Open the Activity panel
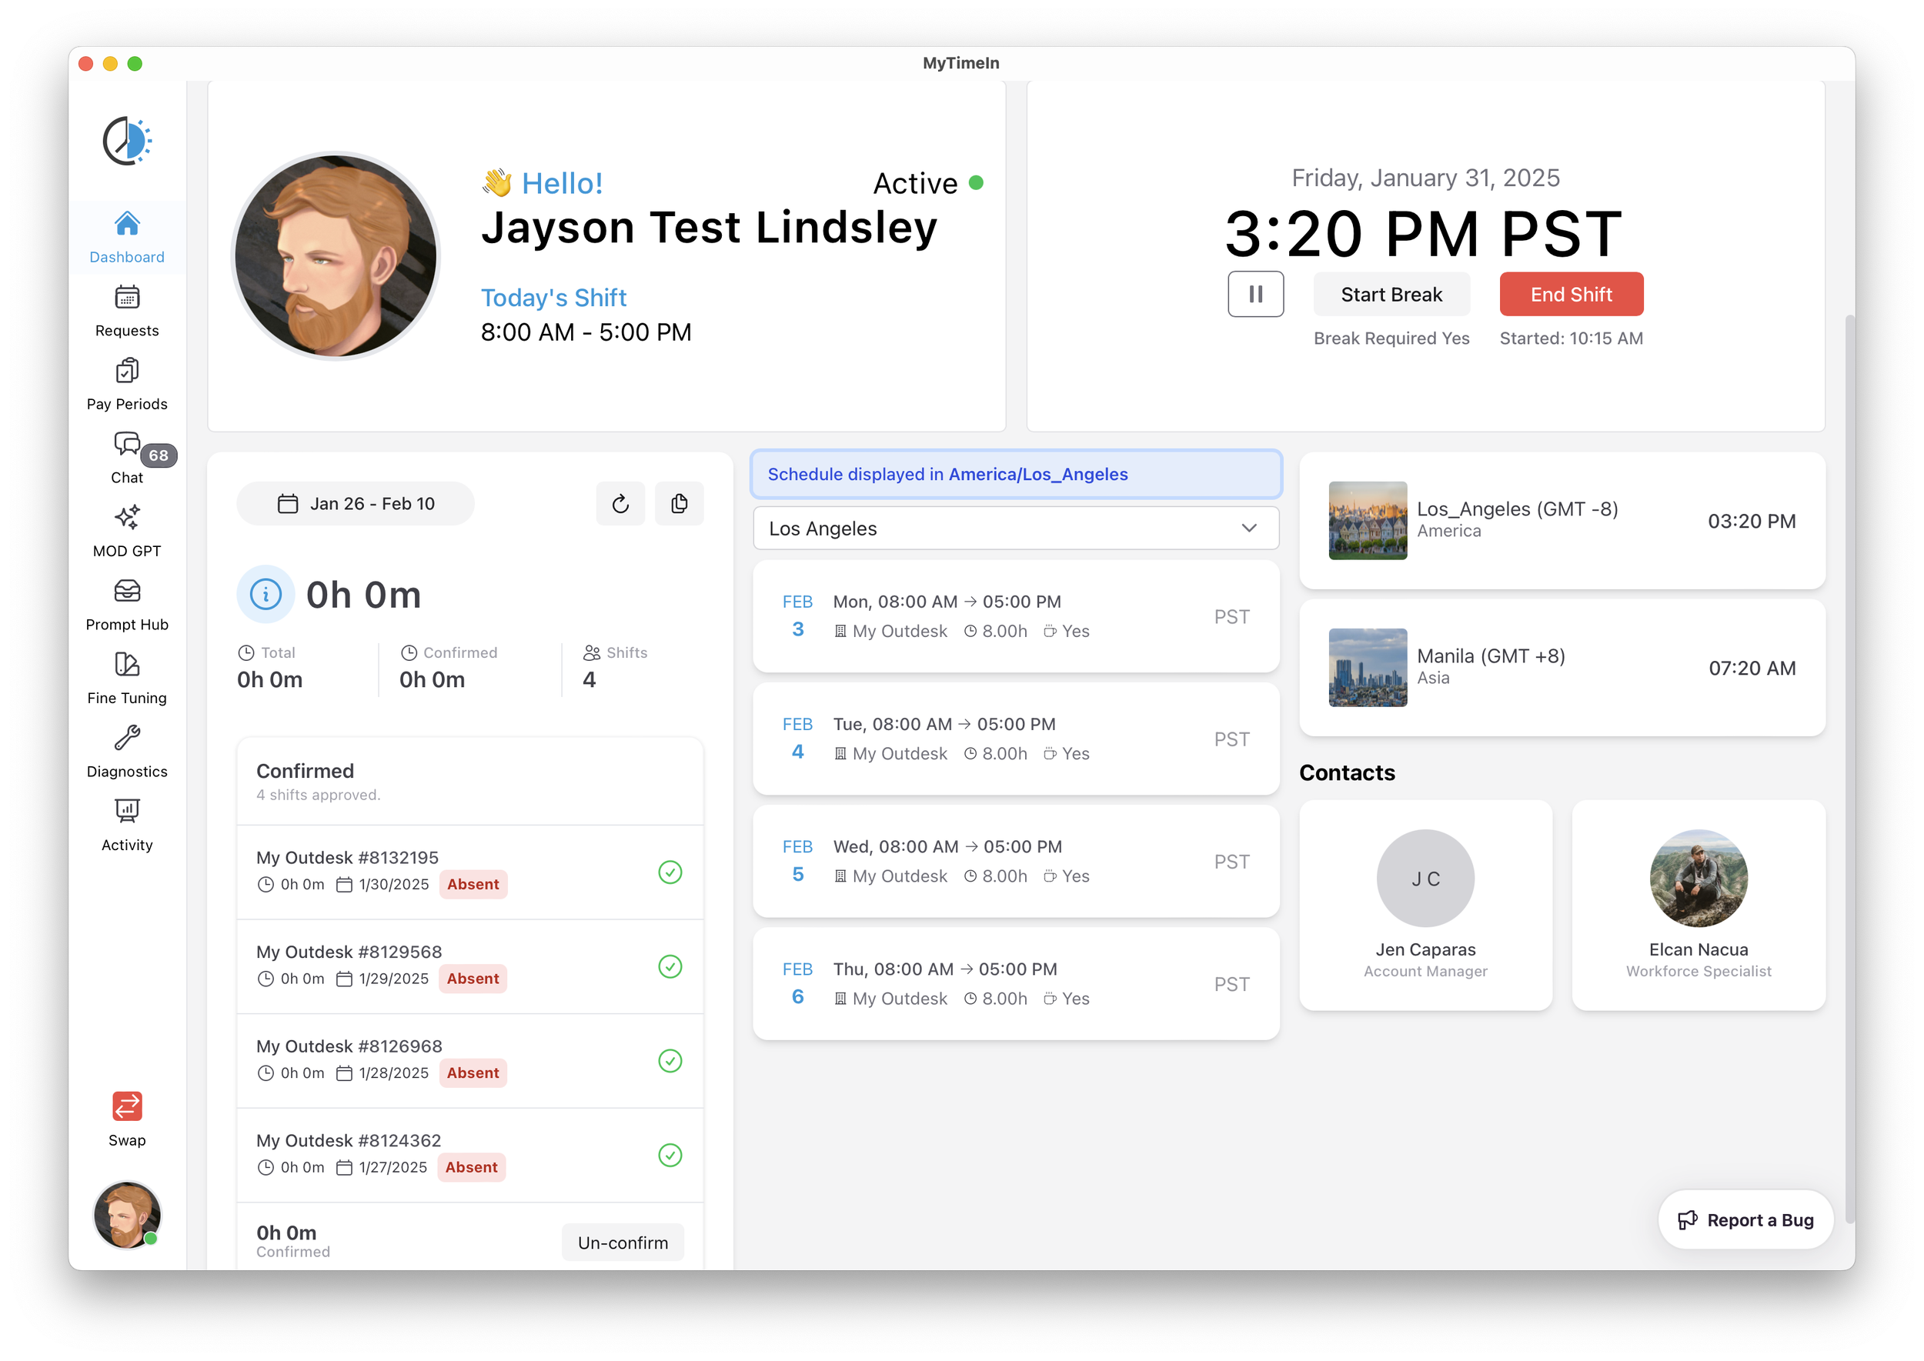Viewport: 1924px width, 1361px height. coord(126,824)
